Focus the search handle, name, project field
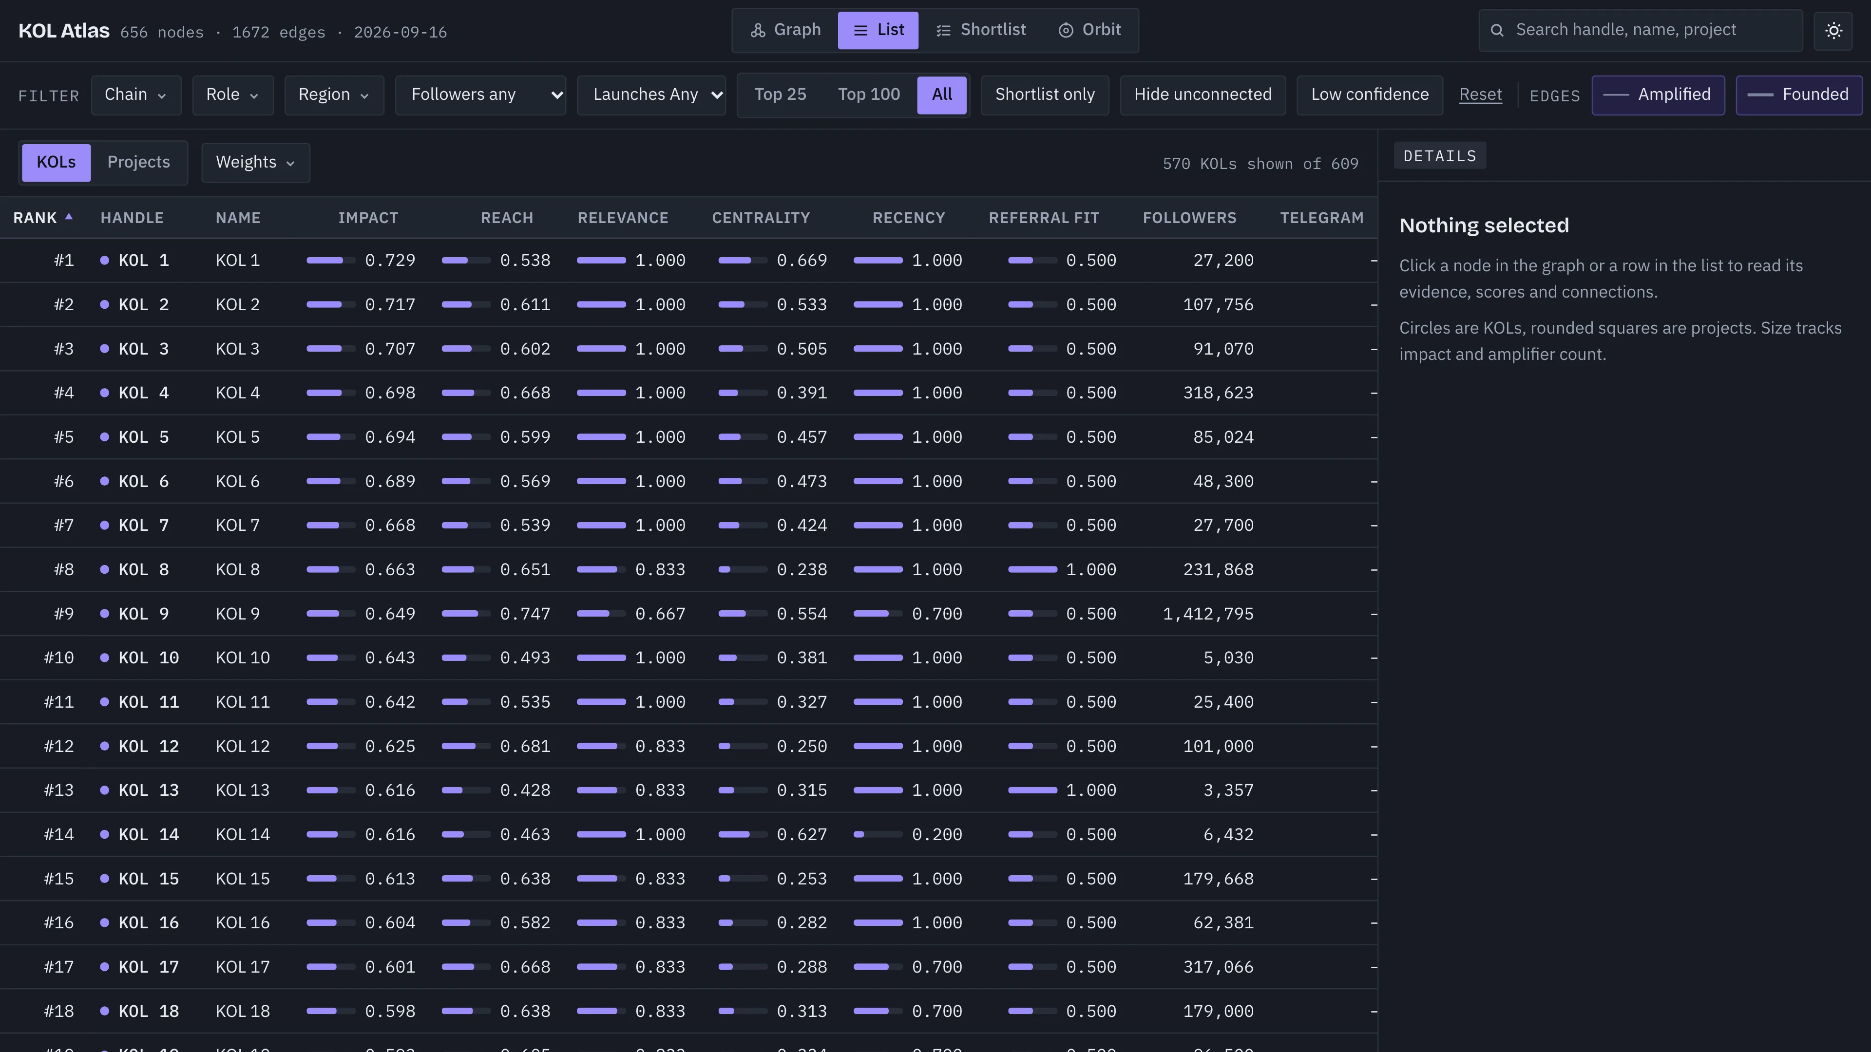The image size is (1871, 1052). click(1641, 31)
